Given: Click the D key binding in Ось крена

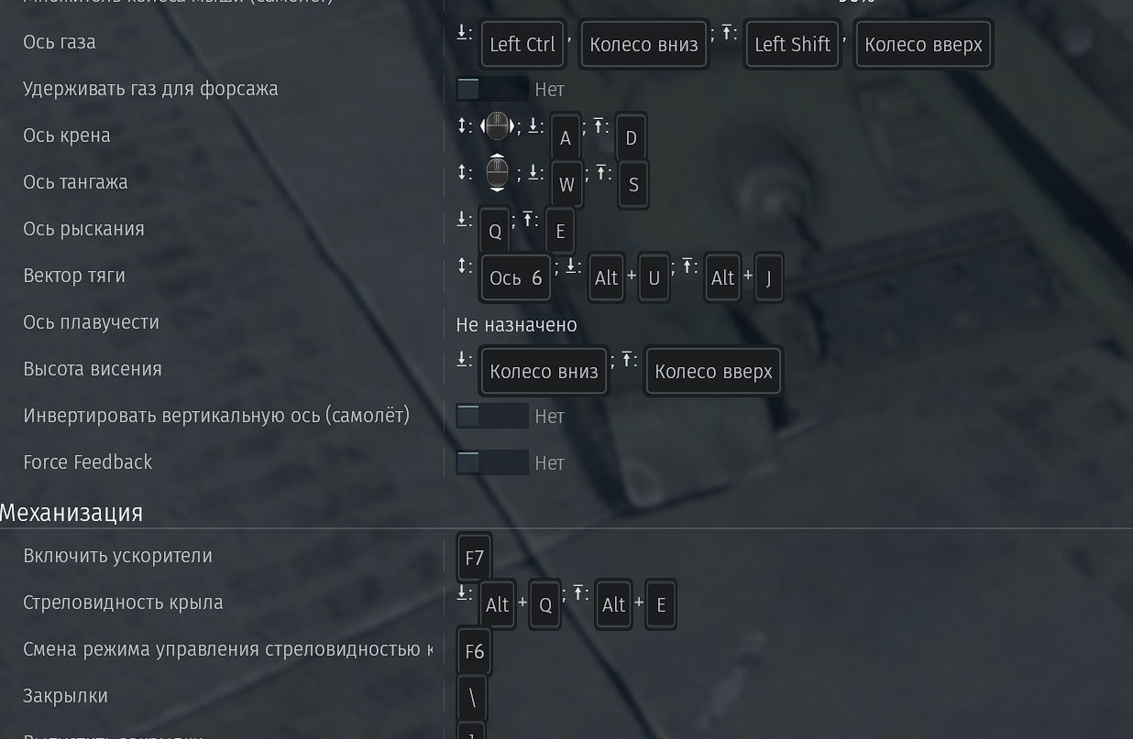Looking at the screenshot, I should click(631, 138).
